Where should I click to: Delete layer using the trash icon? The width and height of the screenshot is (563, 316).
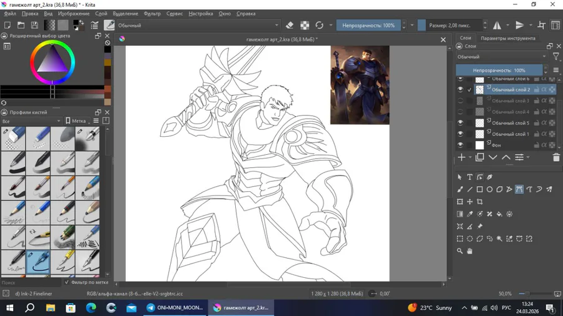556,158
